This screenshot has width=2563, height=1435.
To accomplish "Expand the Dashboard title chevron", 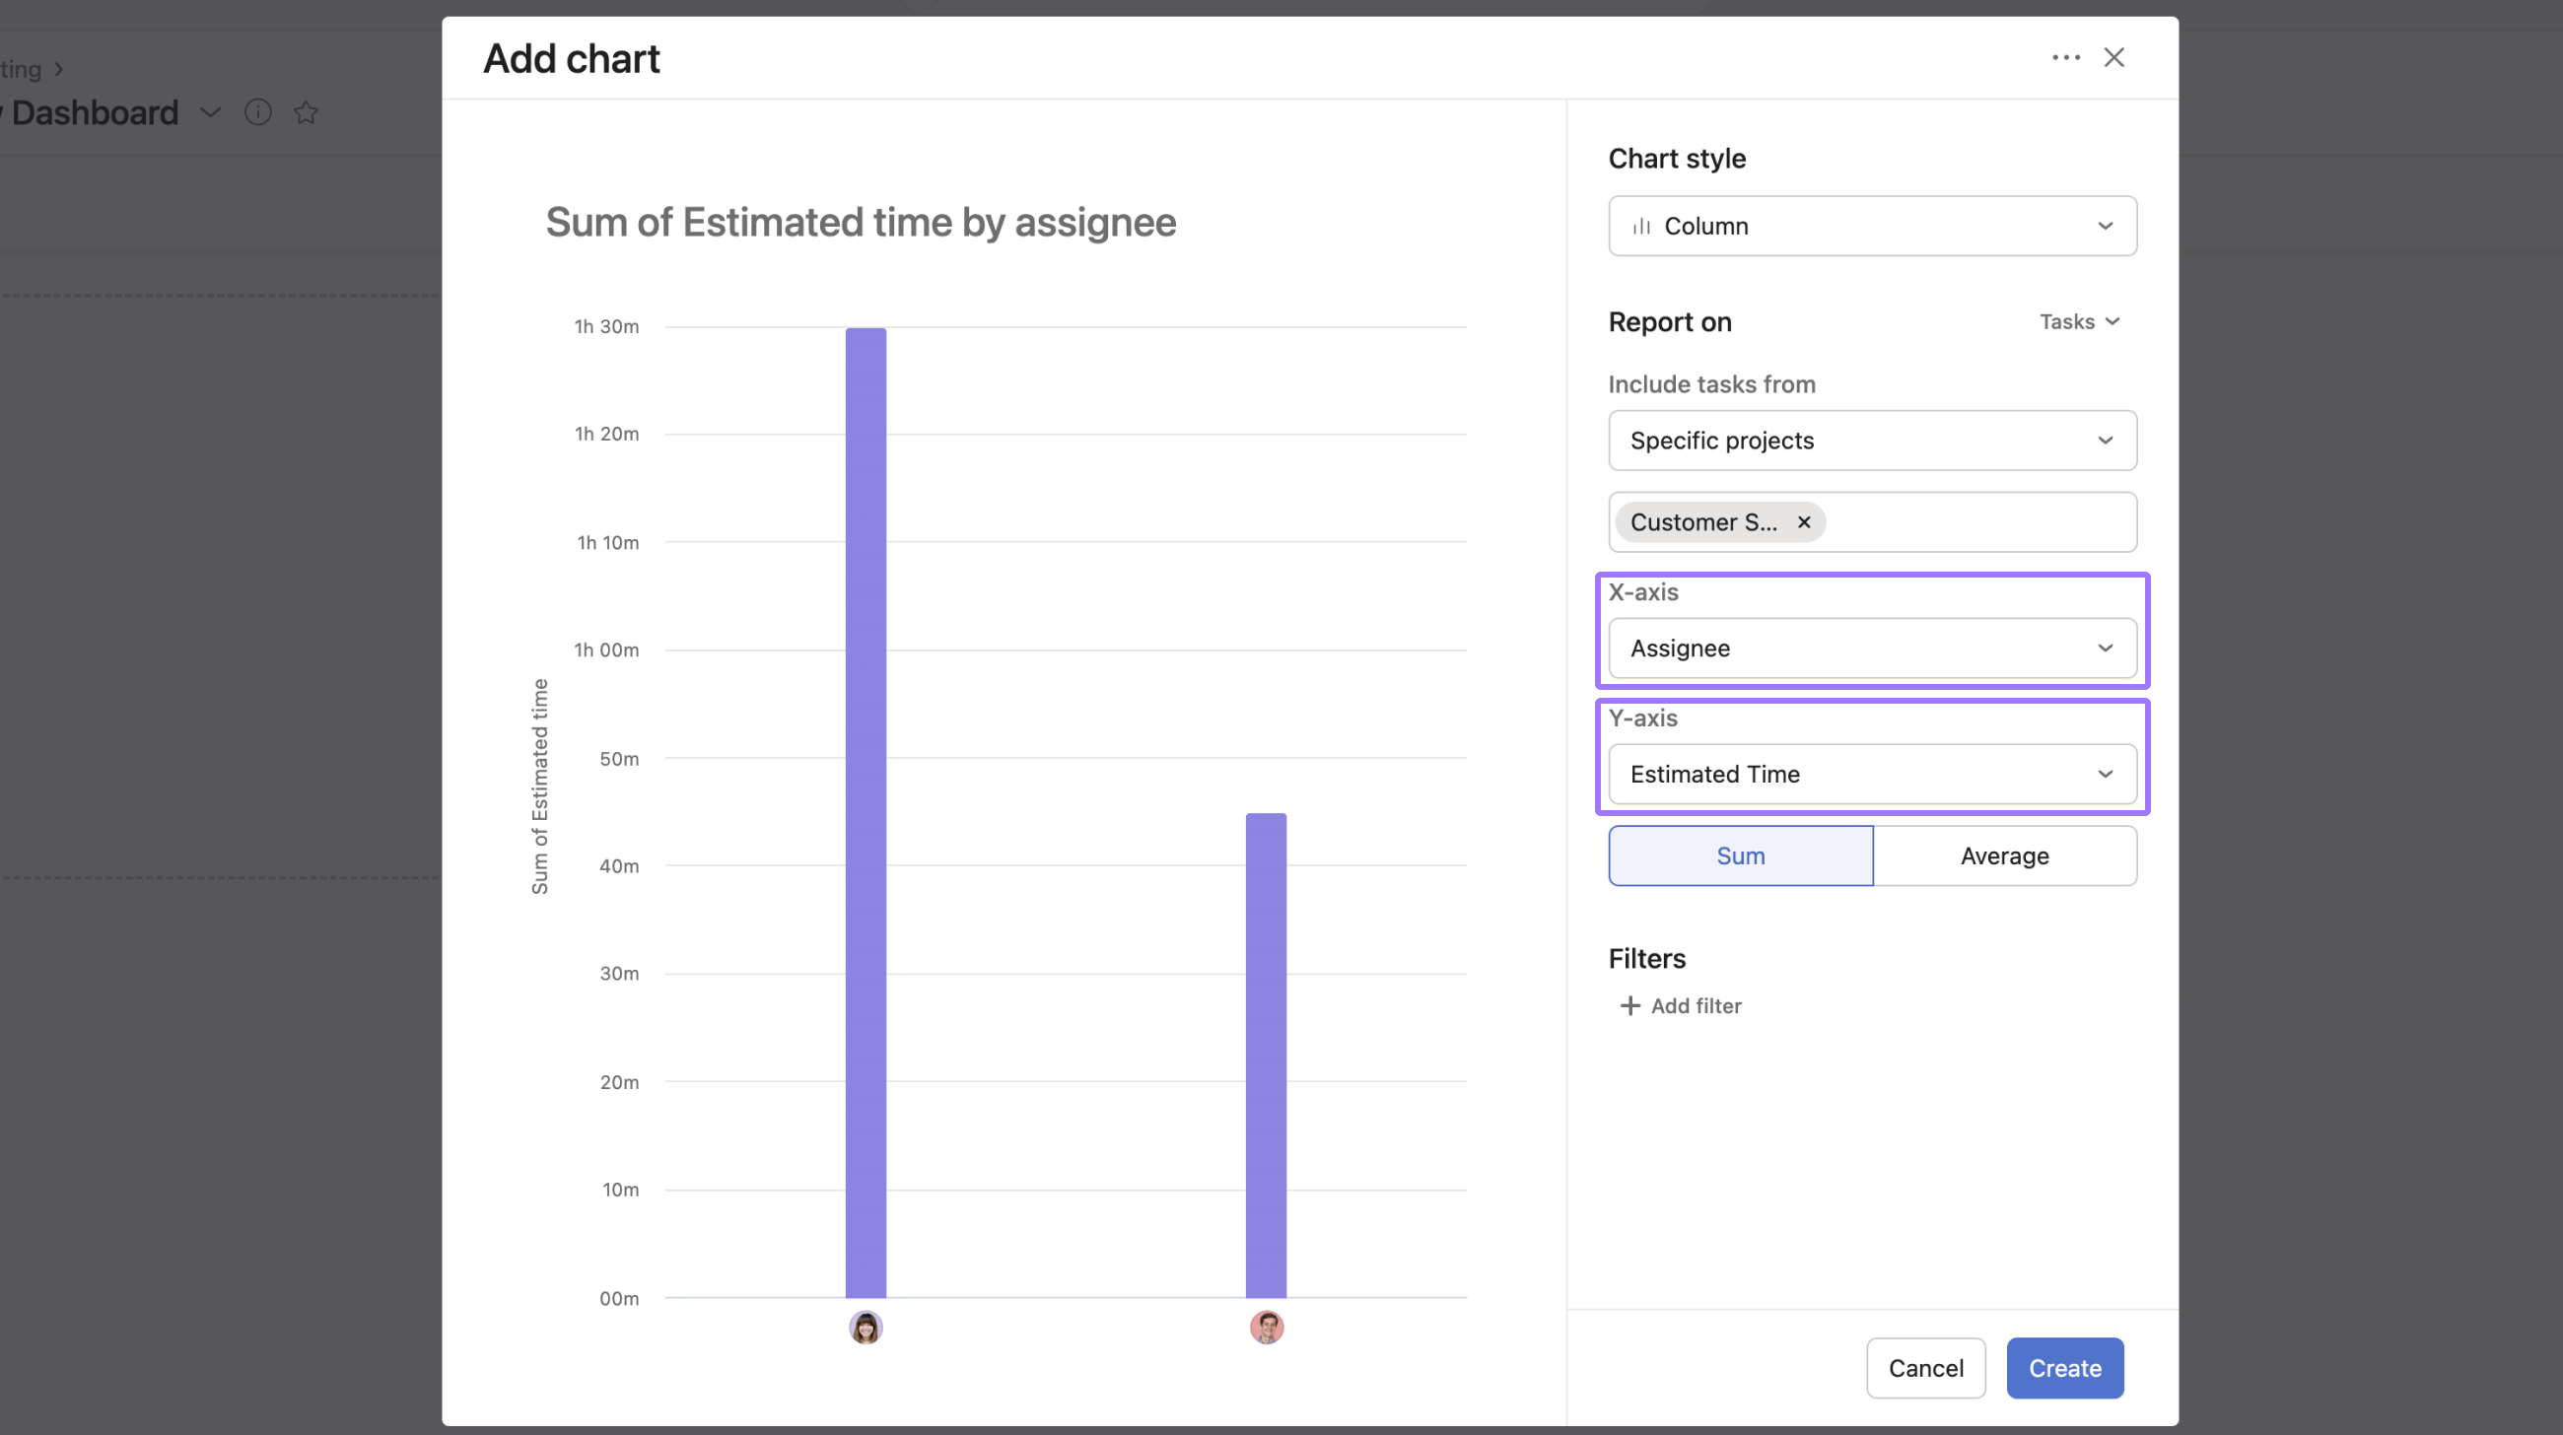I will (x=210, y=112).
